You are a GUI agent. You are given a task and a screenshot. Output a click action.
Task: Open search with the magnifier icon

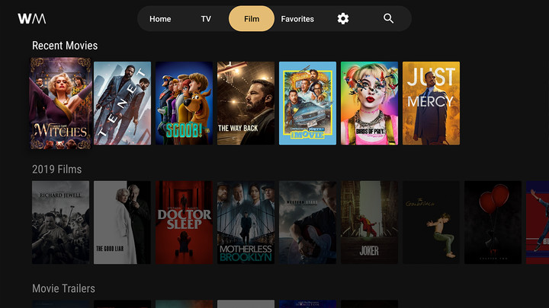coord(389,18)
